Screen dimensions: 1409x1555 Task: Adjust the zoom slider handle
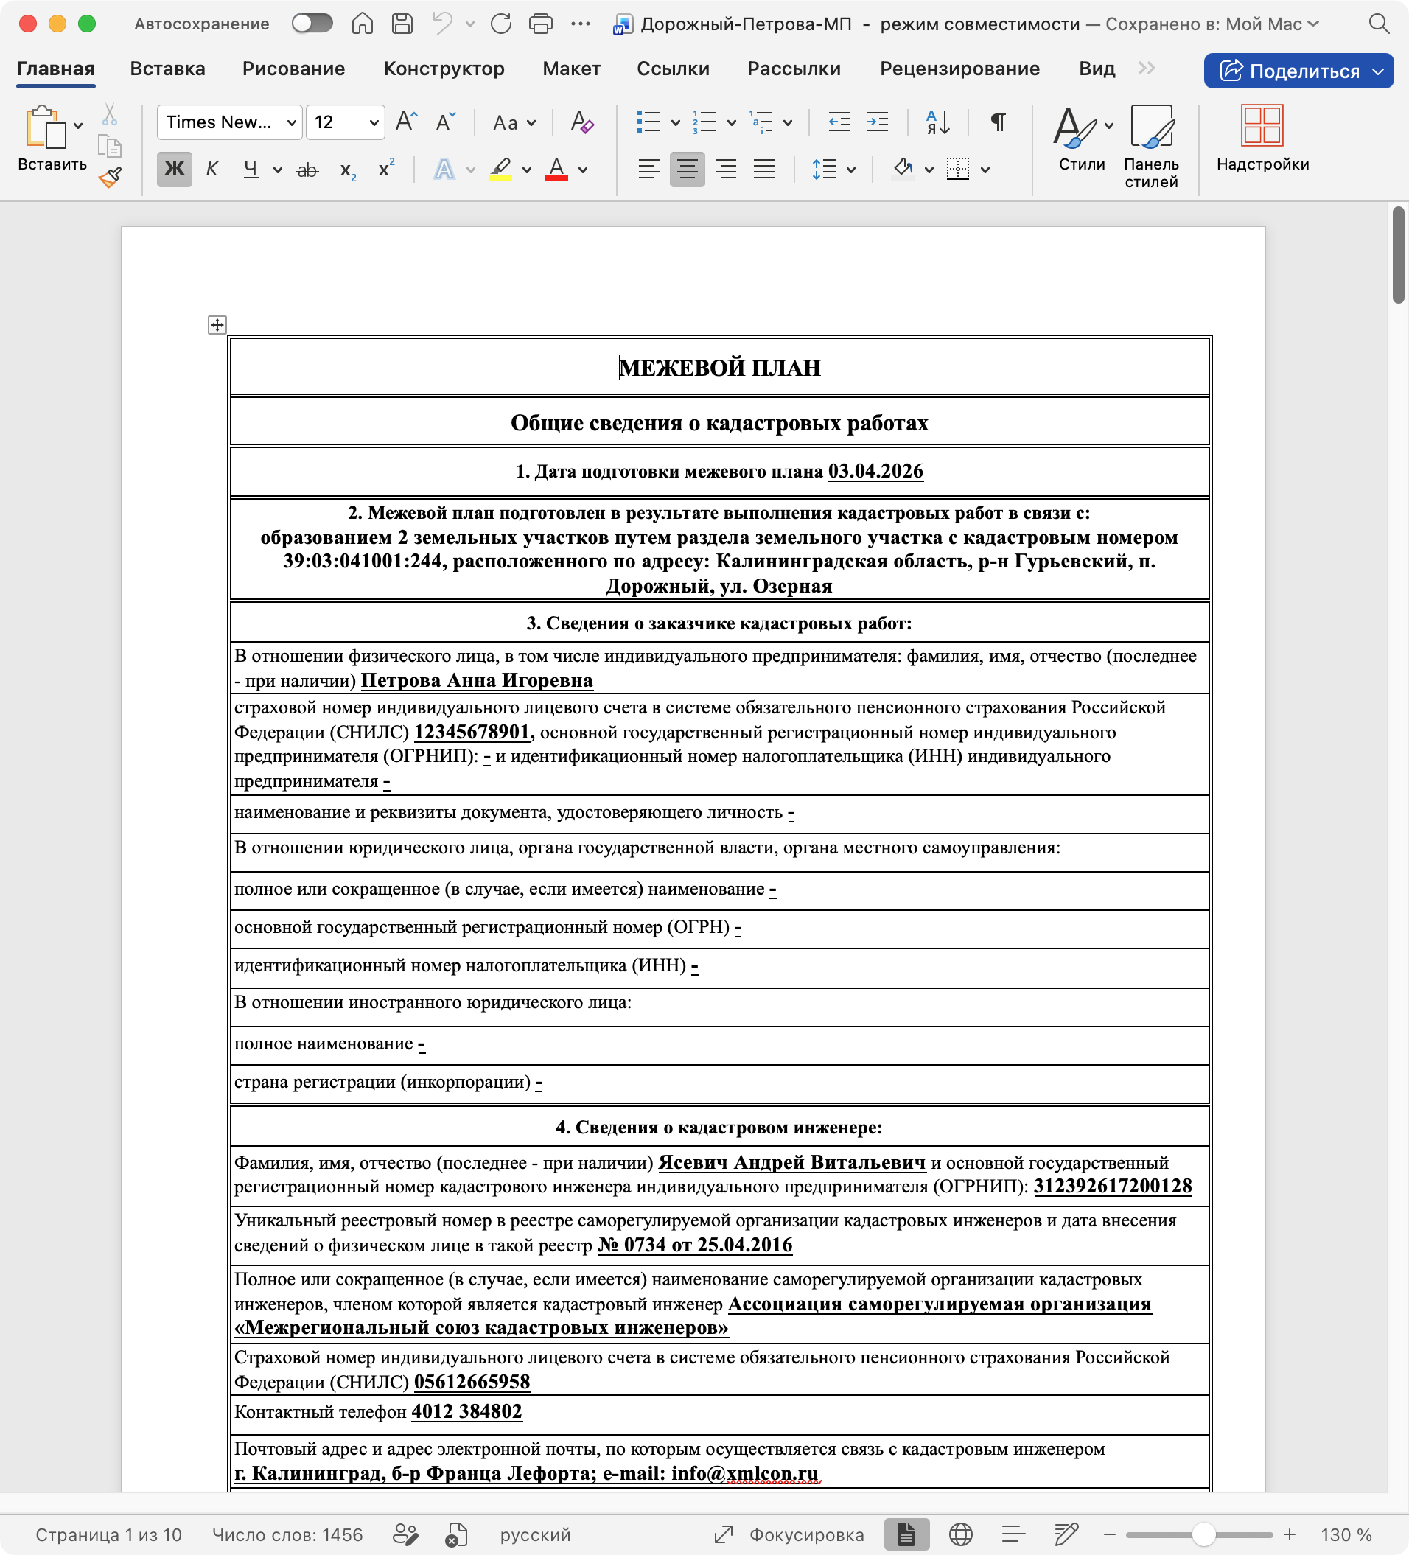pos(1204,1535)
